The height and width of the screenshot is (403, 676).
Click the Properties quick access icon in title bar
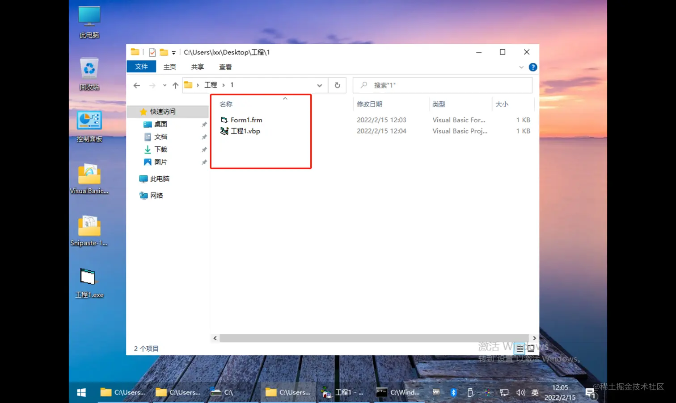pos(152,52)
